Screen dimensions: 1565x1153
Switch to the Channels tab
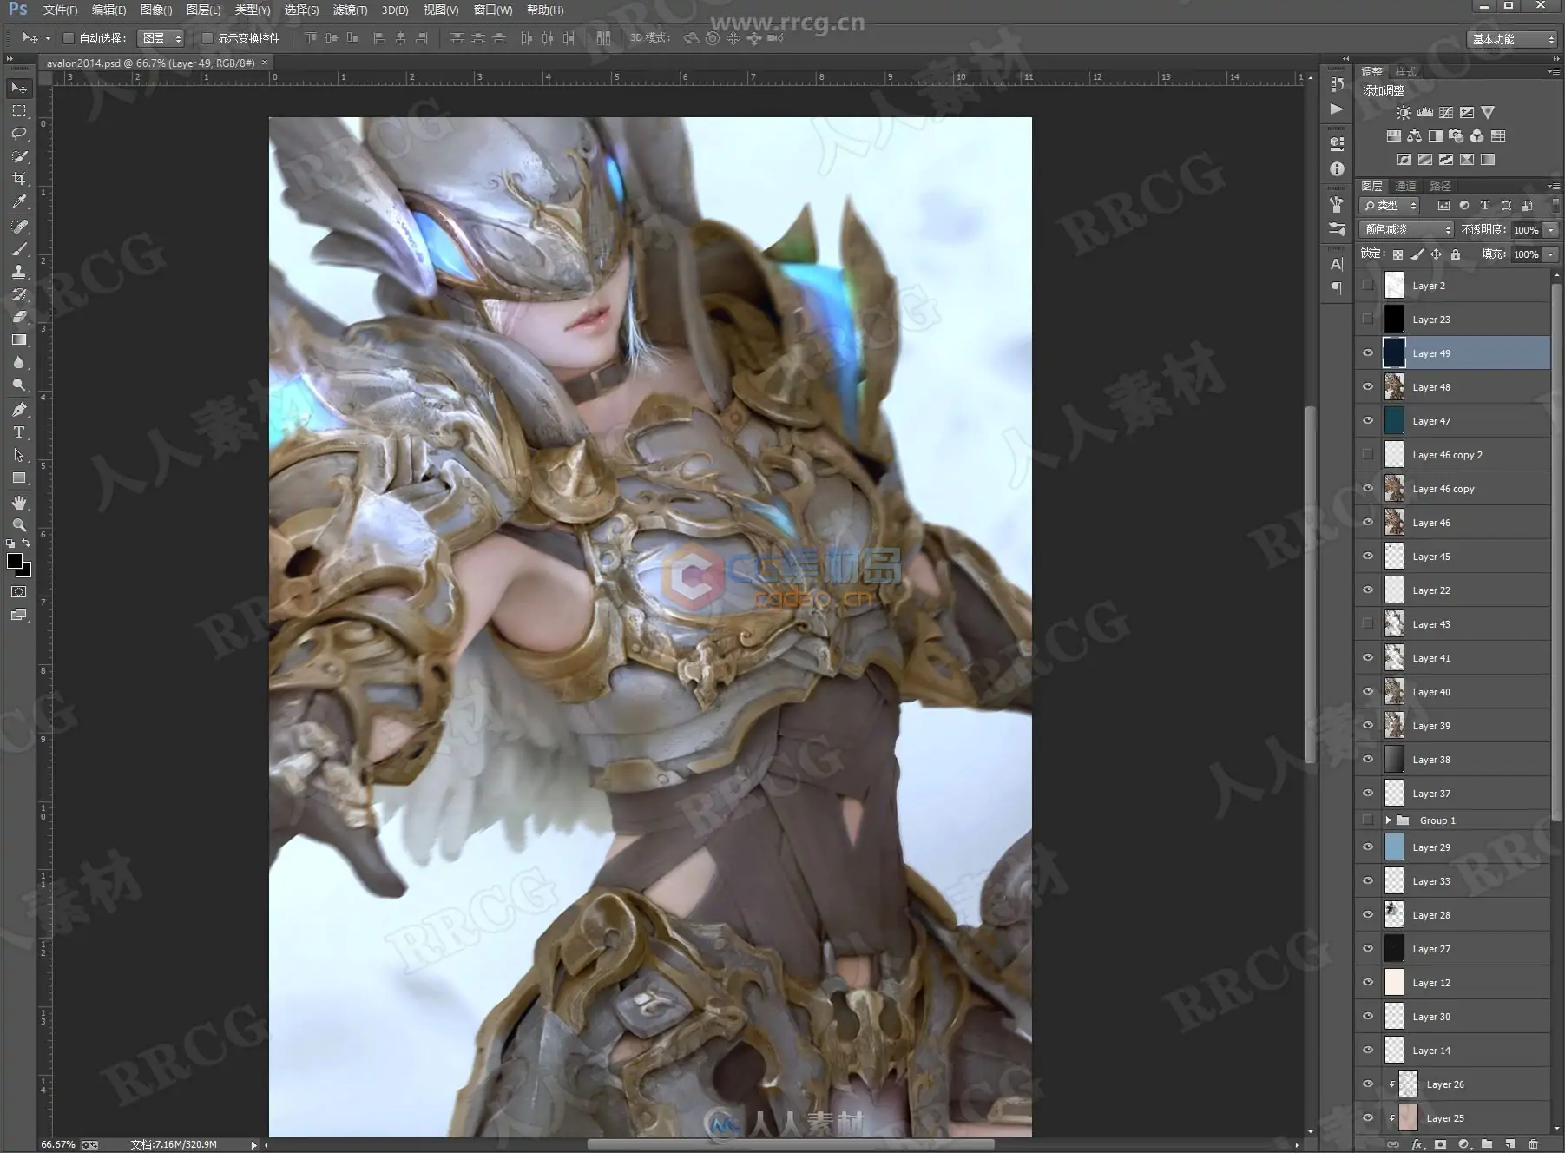[1405, 186]
